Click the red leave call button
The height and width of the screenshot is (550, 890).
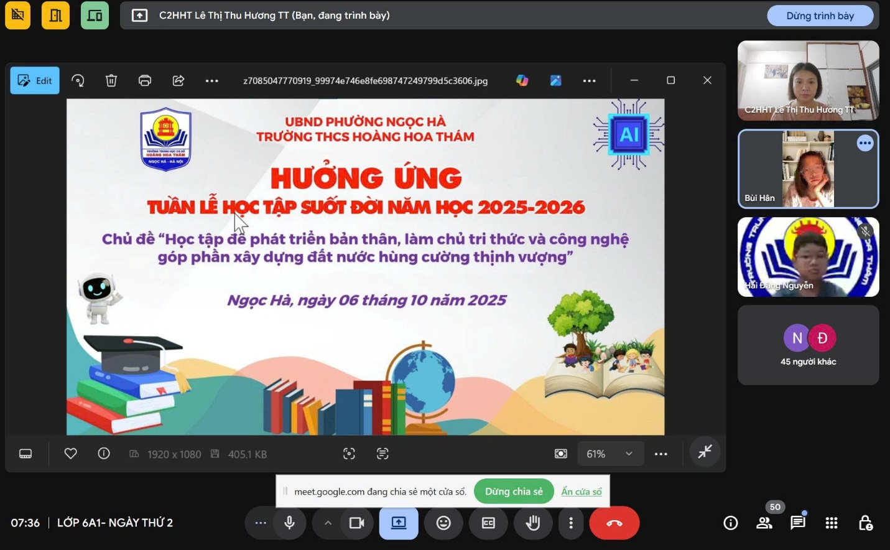click(x=614, y=523)
